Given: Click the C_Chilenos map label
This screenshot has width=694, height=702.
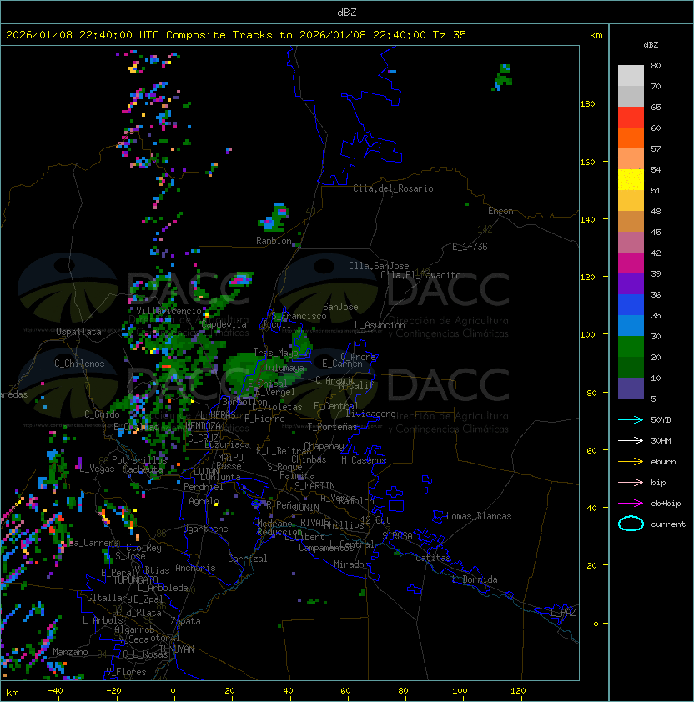Looking at the screenshot, I should (x=79, y=364).
